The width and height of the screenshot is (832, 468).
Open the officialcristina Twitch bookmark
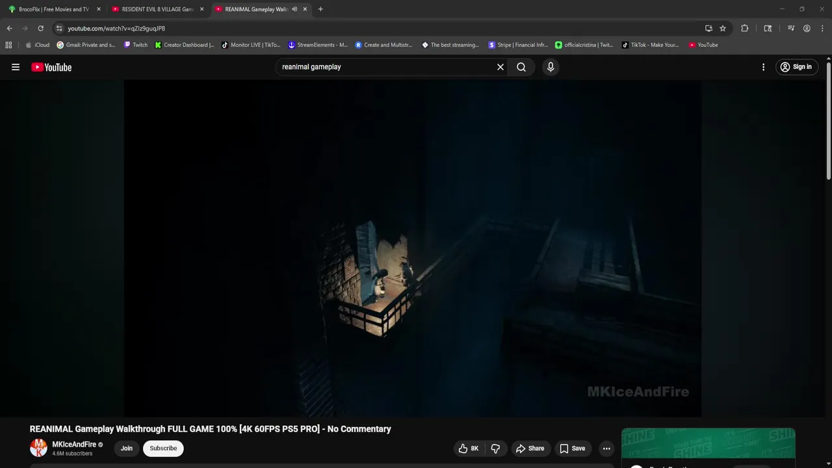[584, 45]
